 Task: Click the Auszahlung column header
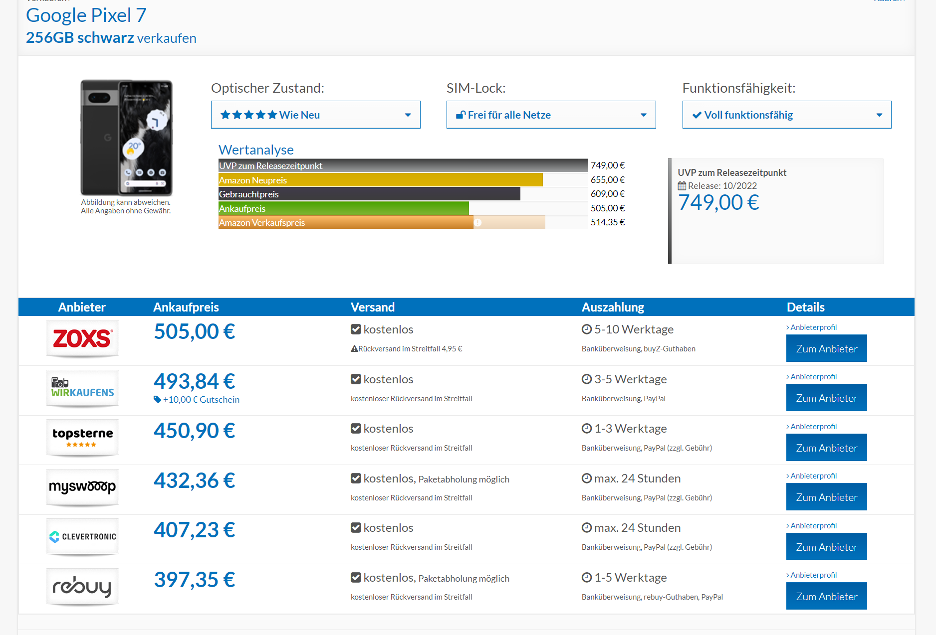[613, 307]
